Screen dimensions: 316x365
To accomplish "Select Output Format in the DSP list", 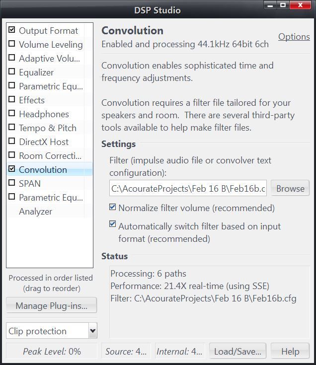I will [x=48, y=31].
